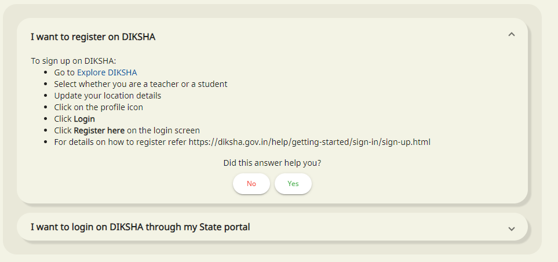Click the bullet dot before 'For details'

(45, 142)
